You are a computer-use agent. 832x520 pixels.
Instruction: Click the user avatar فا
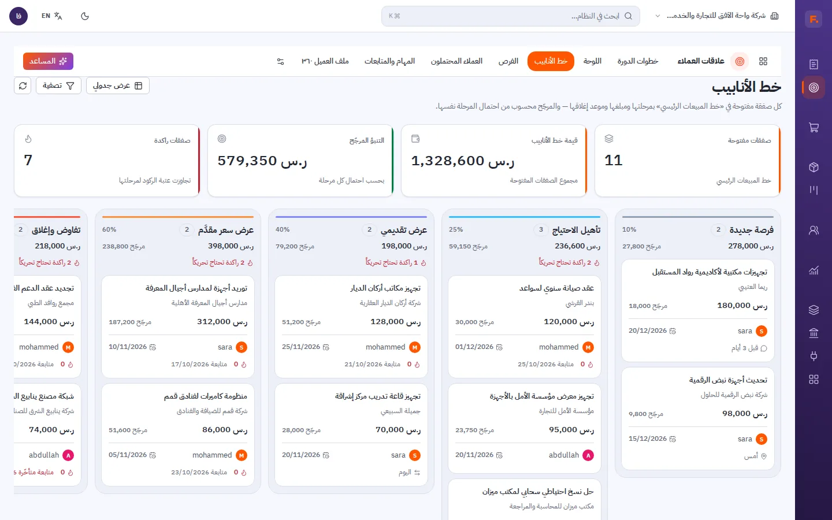18,16
